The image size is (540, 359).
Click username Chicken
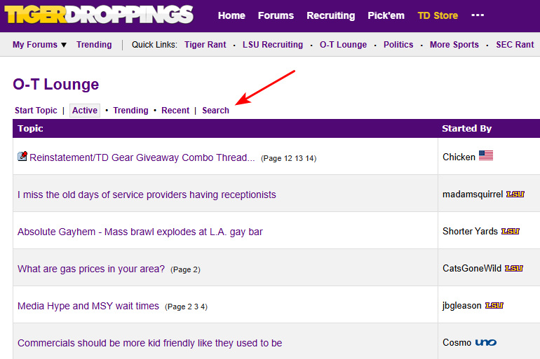(x=459, y=157)
